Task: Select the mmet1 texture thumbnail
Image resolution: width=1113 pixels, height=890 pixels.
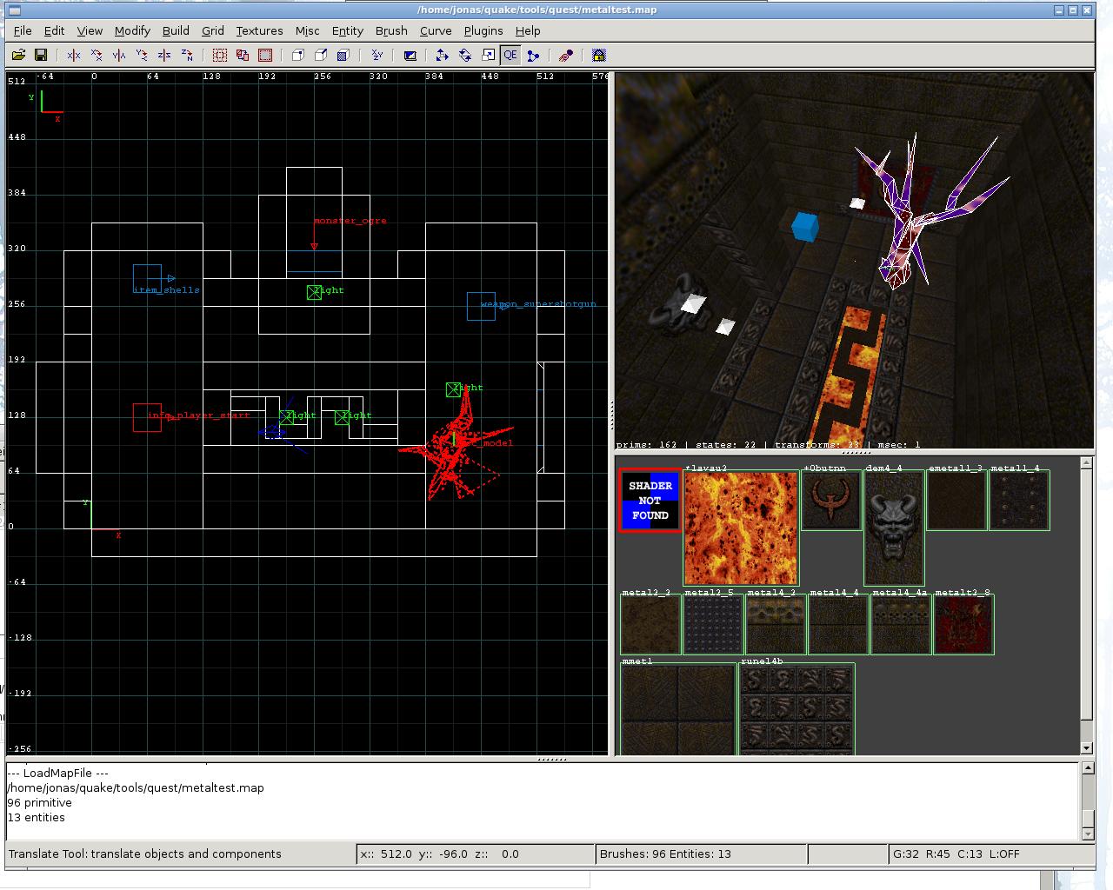Action: tap(678, 710)
